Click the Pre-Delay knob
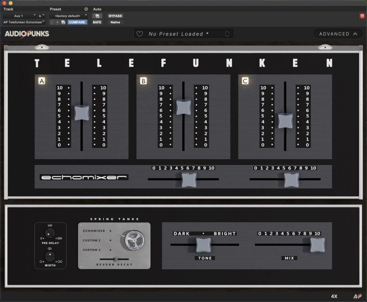This screenshot has height=302, width=367. 50,233
